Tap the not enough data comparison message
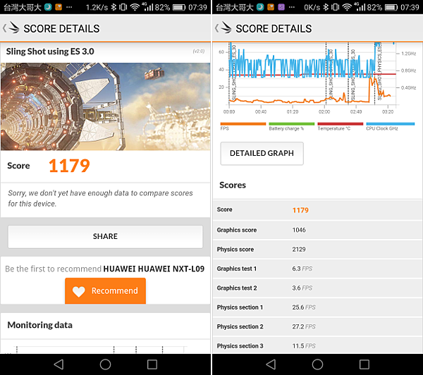Image resolution: width=423 pixels, height=375 pixels. point(100,198)
